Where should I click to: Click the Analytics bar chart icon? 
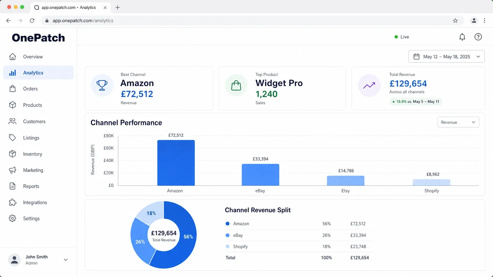point(12,73)
